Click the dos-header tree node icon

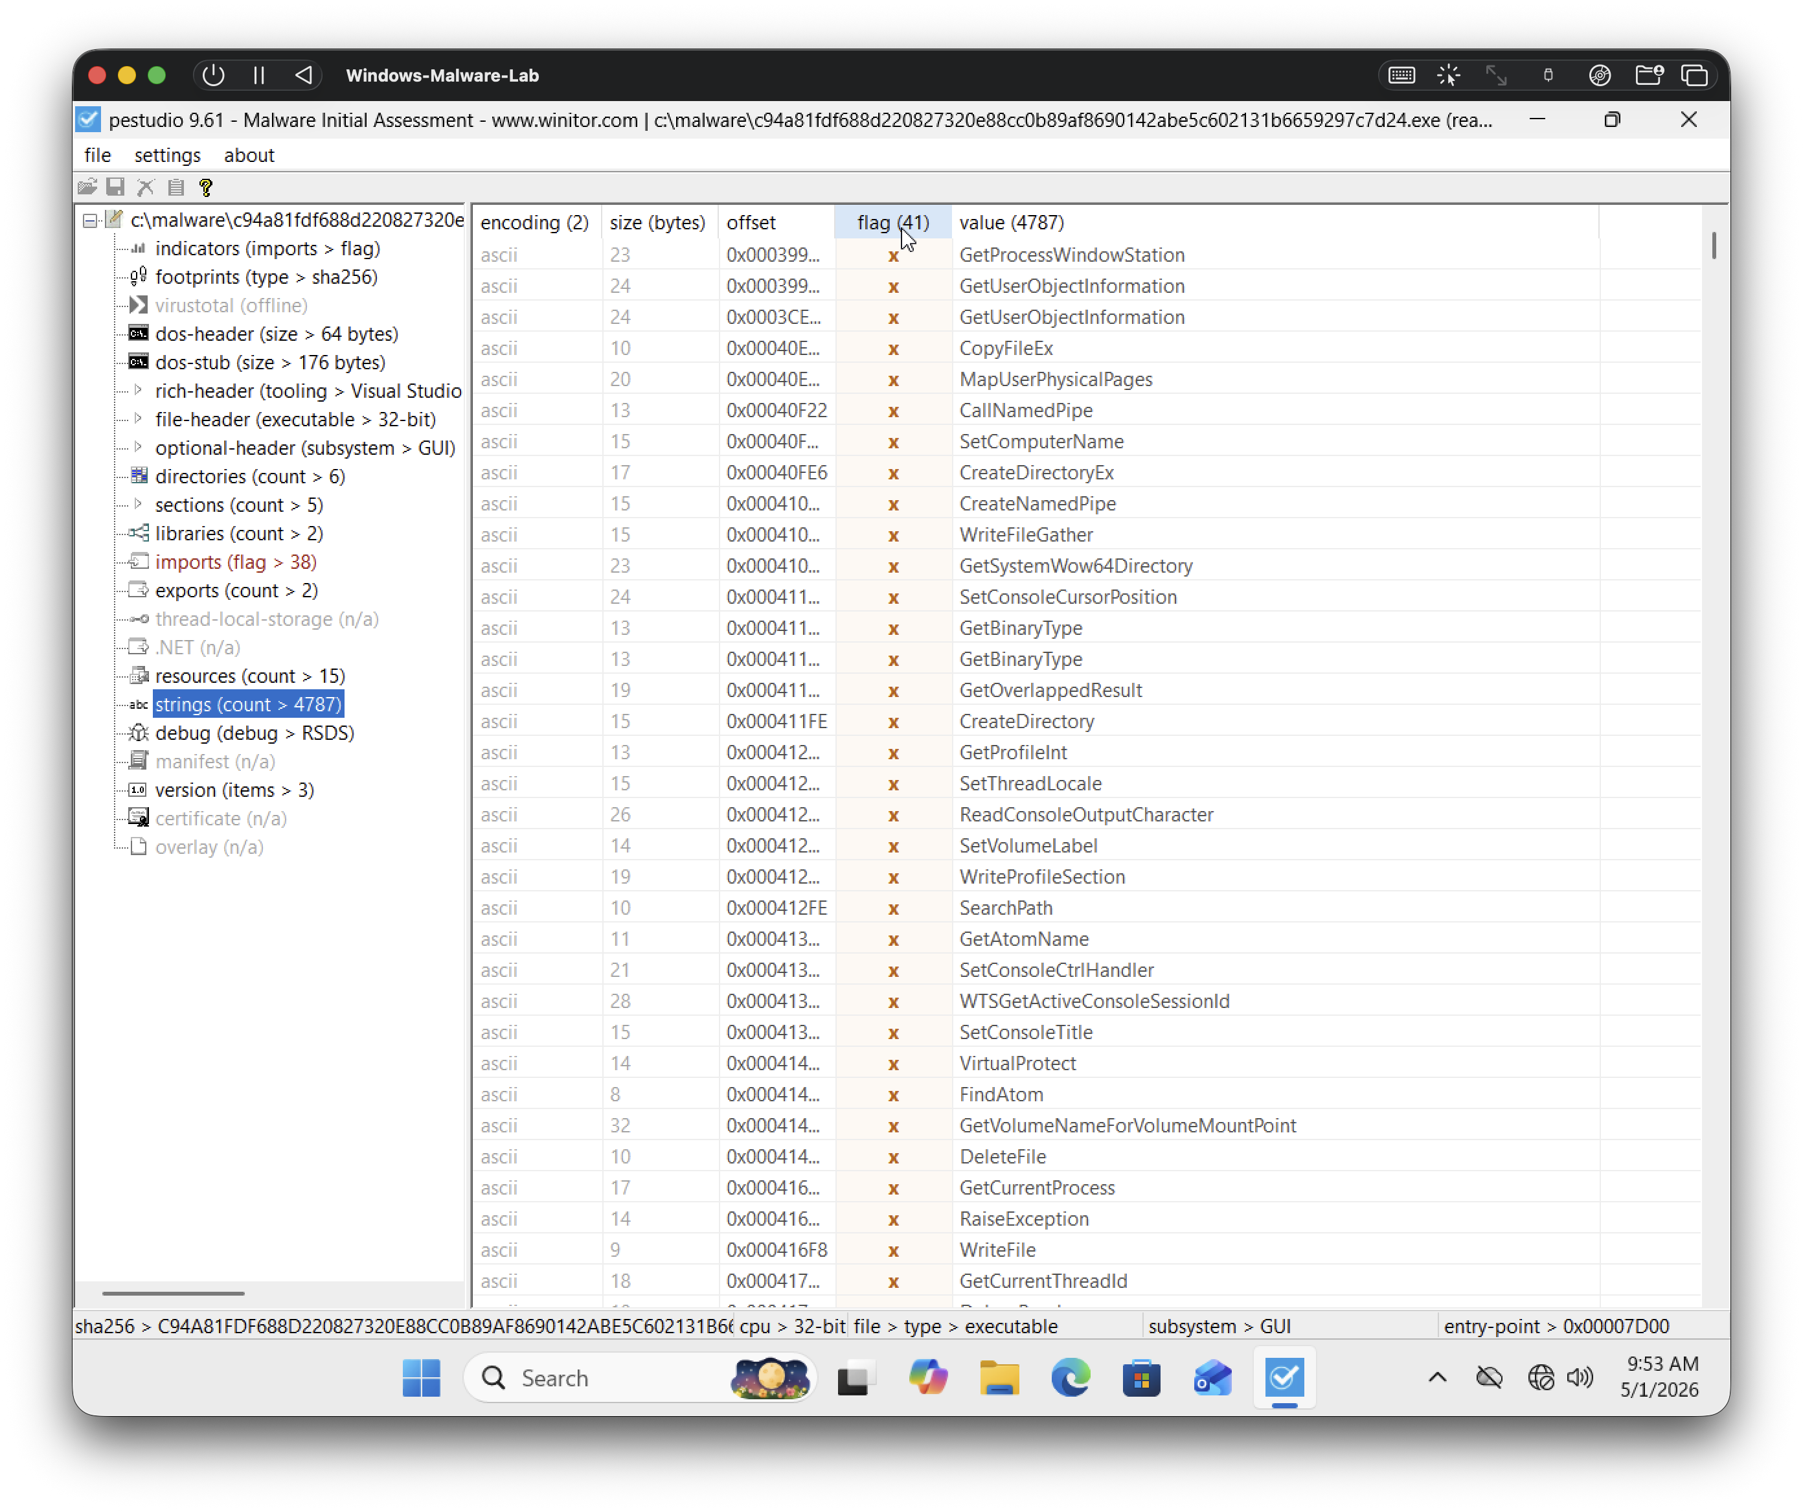138,333
